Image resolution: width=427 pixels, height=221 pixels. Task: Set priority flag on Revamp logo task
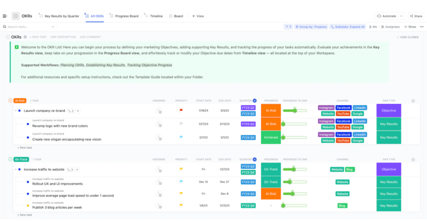(x=181, y=124)
